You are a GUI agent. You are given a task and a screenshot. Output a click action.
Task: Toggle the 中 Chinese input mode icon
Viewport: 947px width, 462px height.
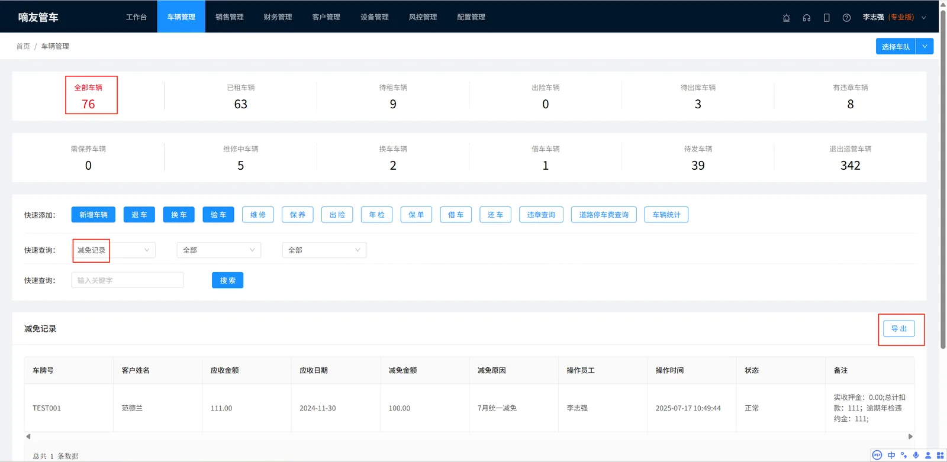coord(891,455)
